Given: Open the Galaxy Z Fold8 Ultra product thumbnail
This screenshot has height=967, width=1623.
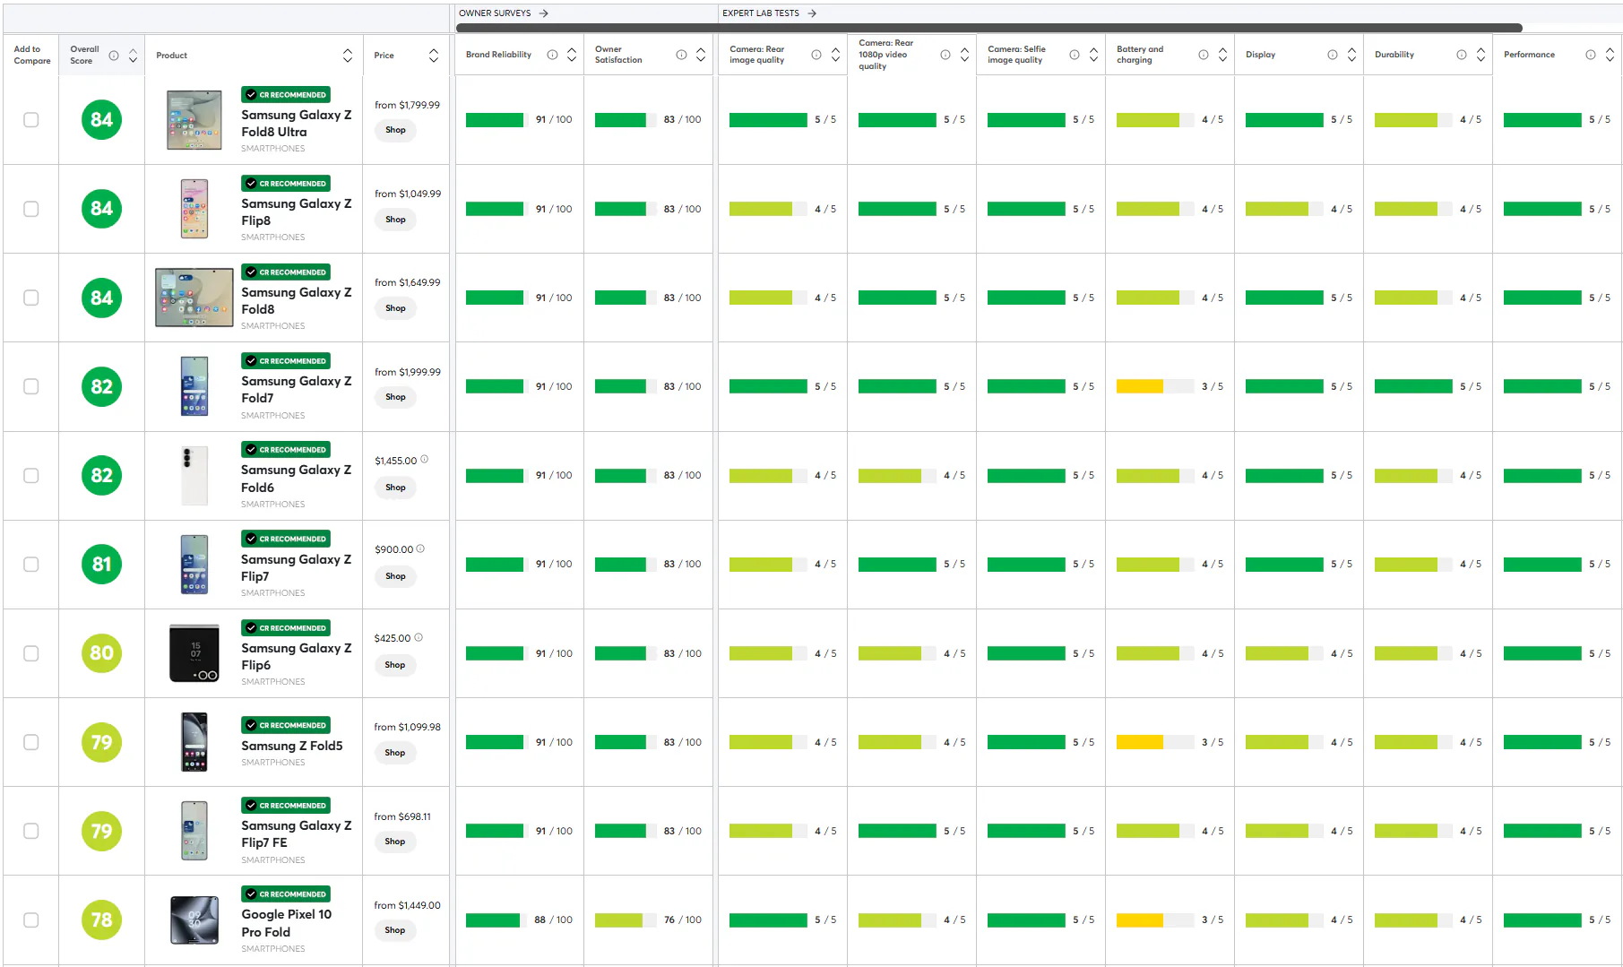Looking at the screenshot, I should pyautogui.click(x=194, y=120).
